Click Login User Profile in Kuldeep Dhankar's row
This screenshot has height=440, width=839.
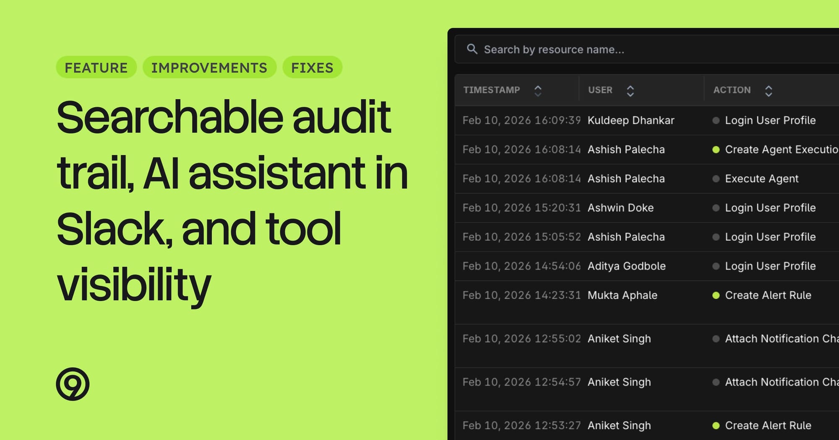(770, 120)
